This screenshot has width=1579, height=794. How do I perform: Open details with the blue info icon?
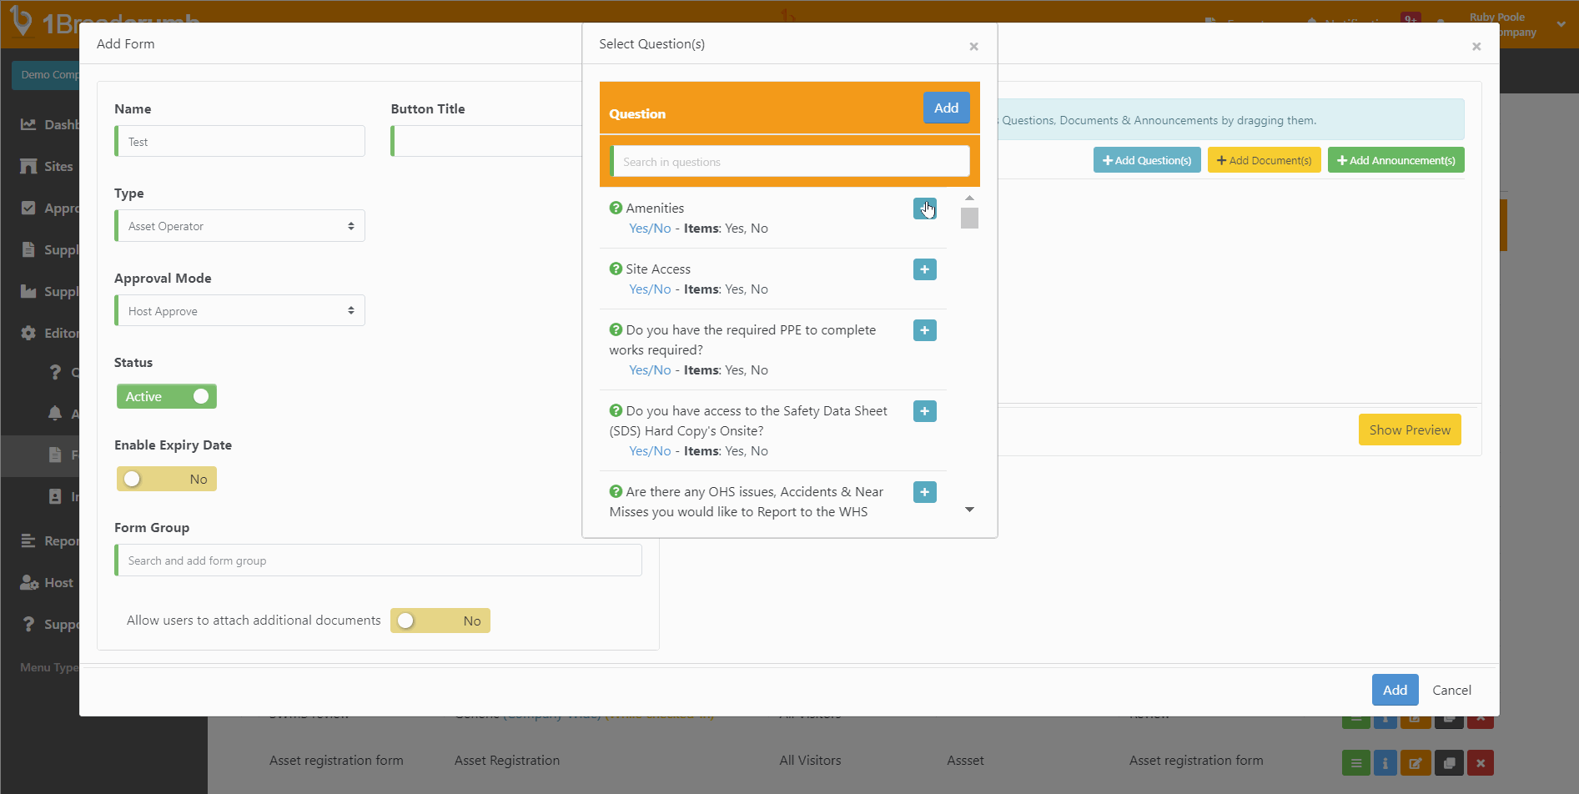1385,761
